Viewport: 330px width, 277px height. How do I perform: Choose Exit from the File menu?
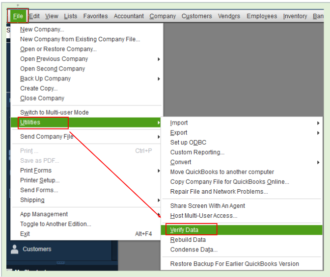pos(86,234)
